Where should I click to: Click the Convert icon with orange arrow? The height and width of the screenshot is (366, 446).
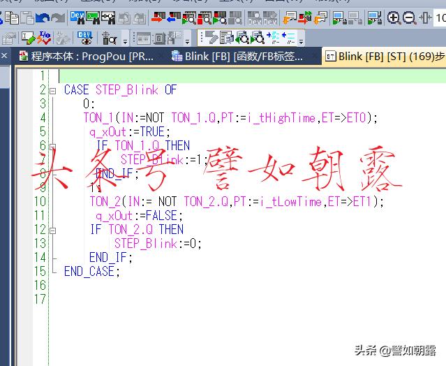[x=290, y=17]
